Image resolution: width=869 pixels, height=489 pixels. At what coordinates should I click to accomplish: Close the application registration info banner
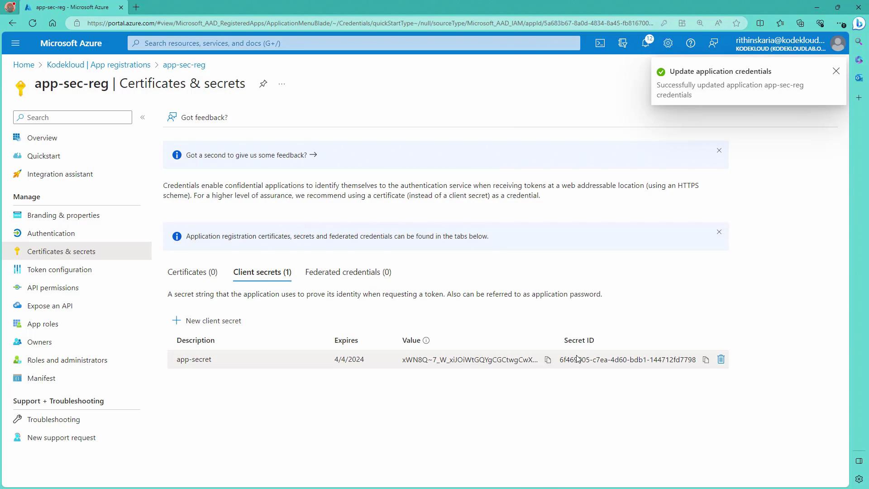(x=719, y=232)
